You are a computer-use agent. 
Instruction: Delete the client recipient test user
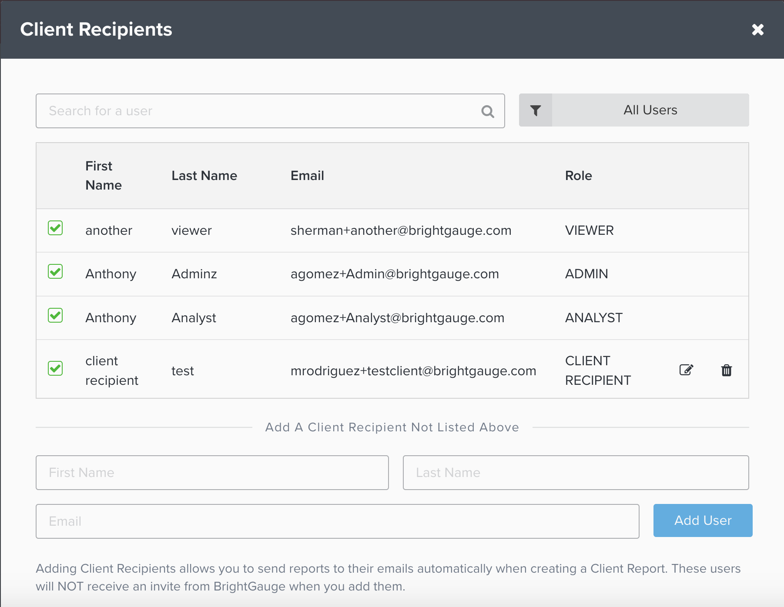[727, 370]
